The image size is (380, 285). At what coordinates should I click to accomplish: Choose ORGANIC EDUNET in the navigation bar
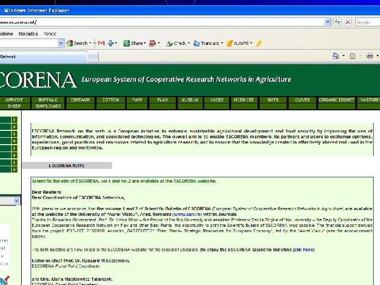[x=336, y=100]
